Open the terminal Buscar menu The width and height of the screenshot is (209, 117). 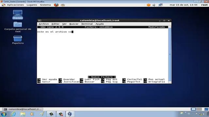(x=74, y=24)
